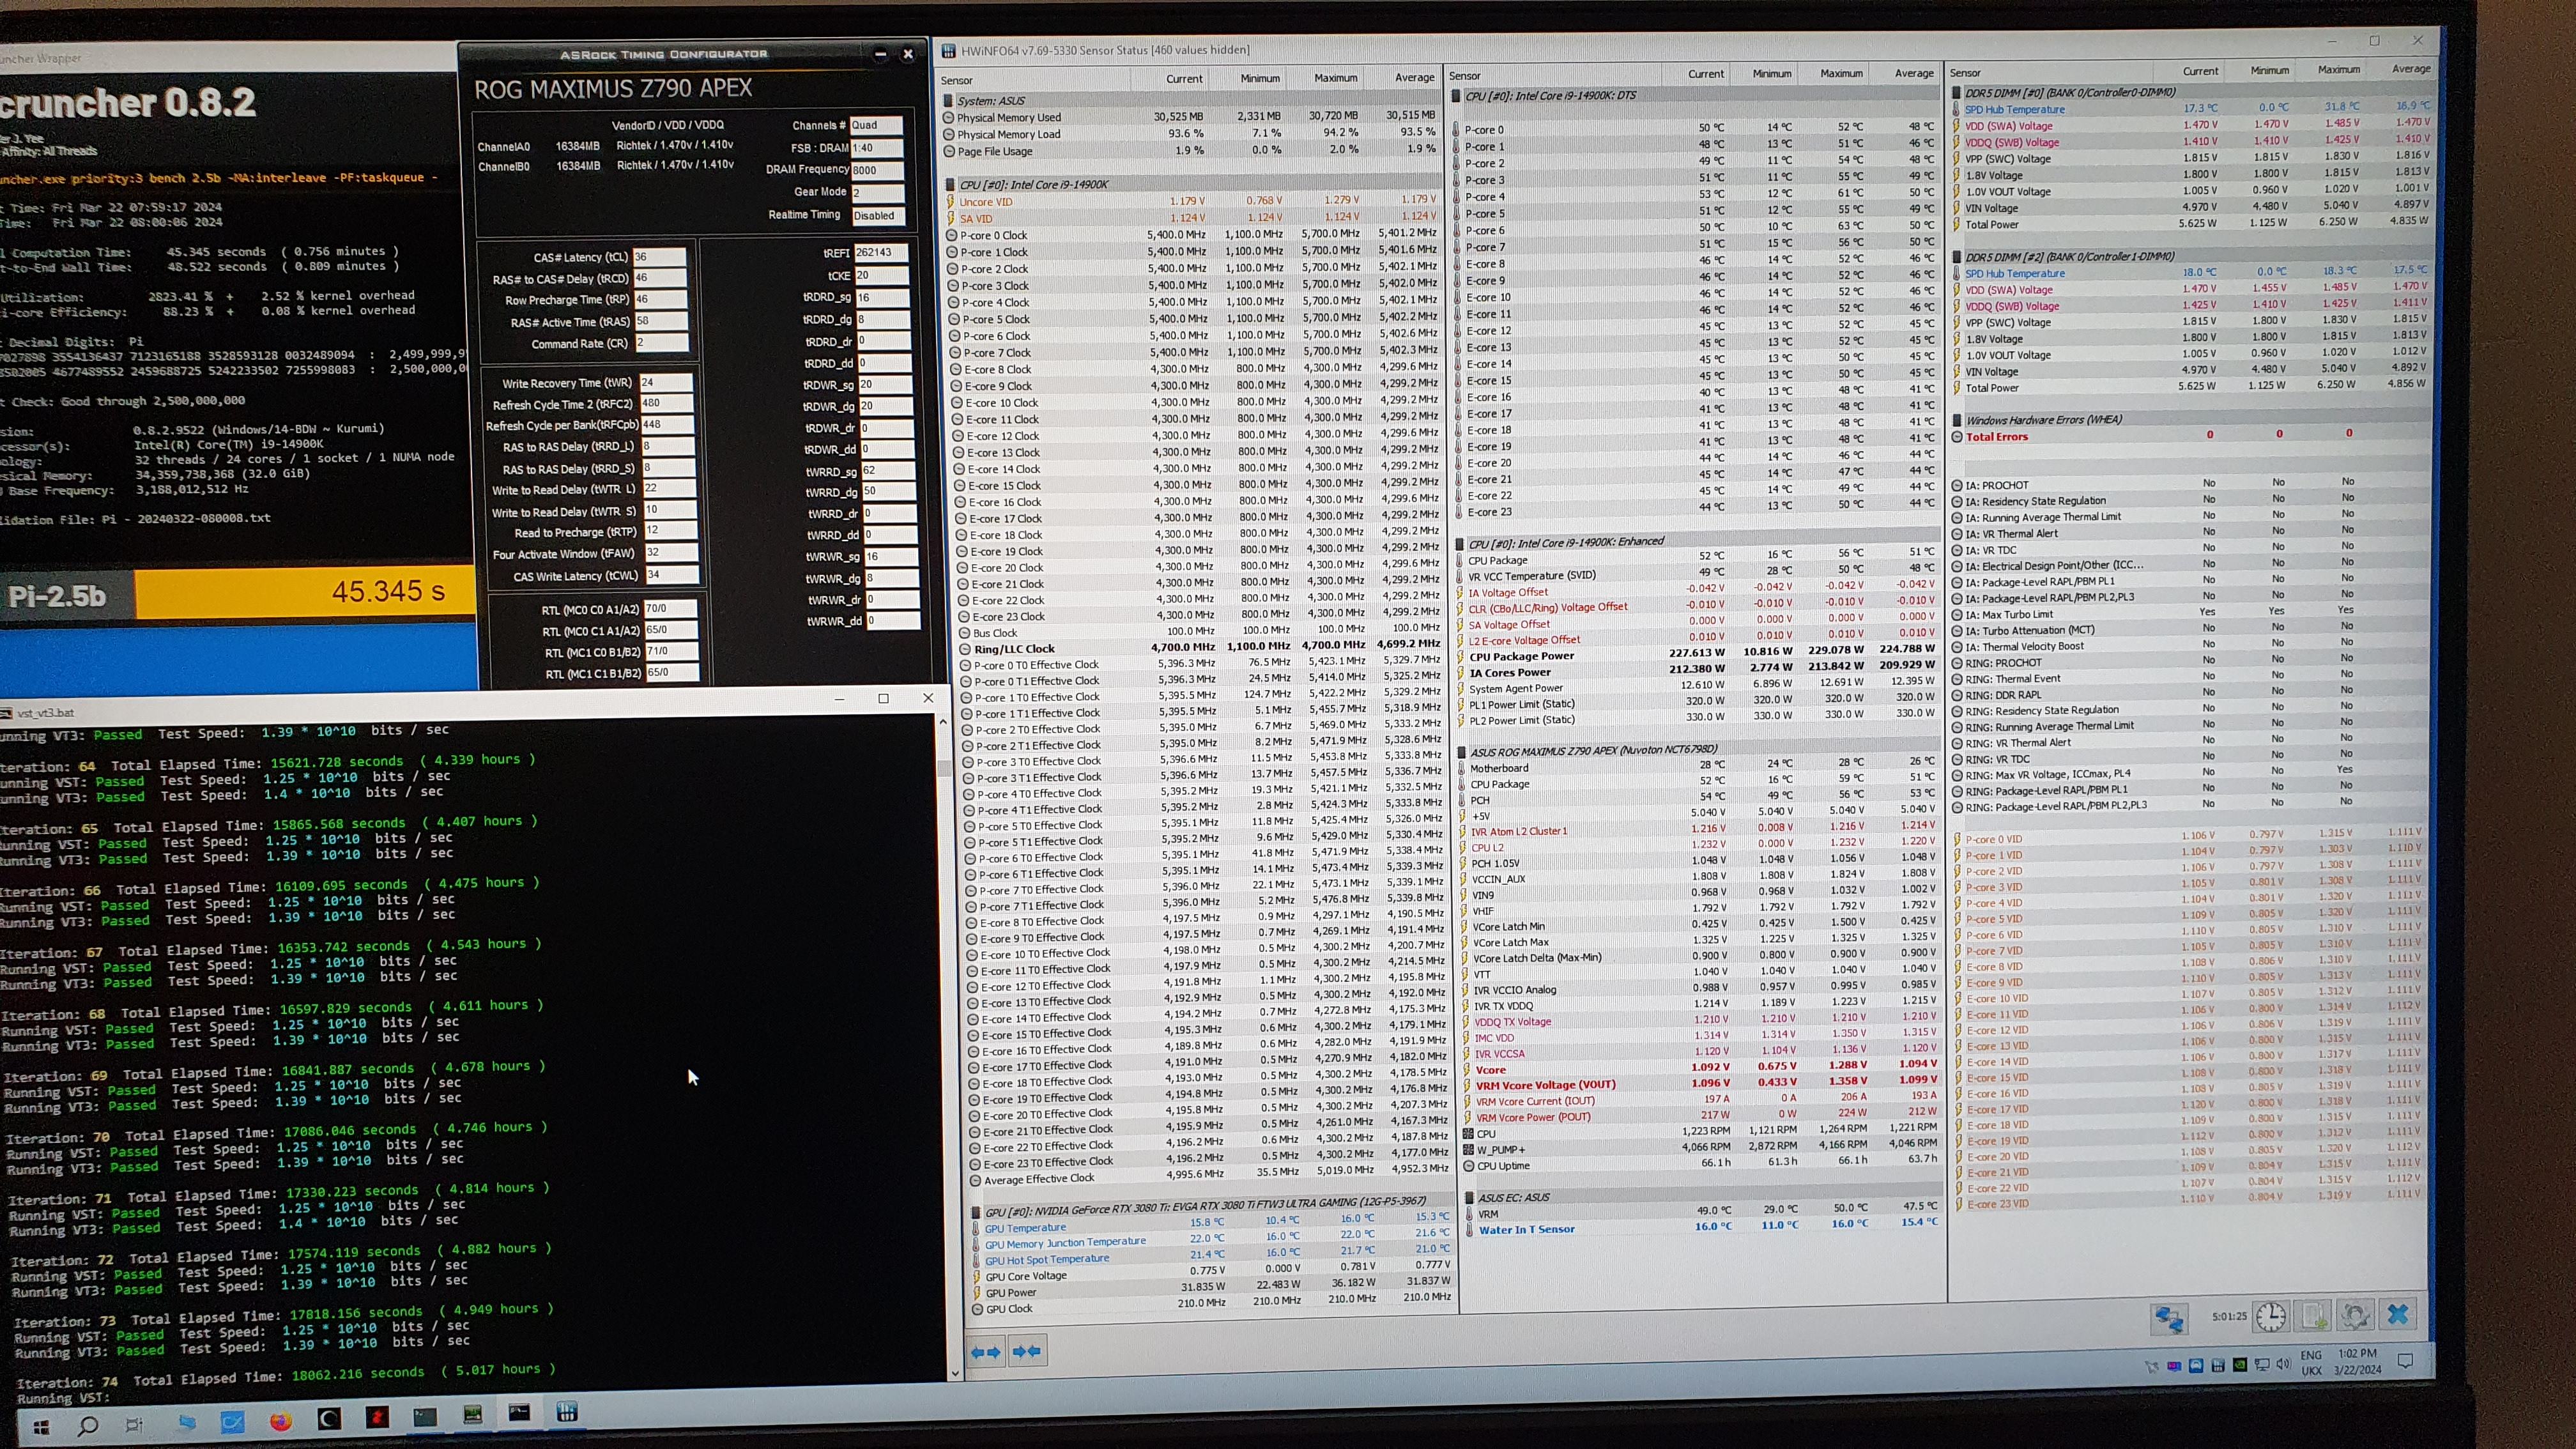Screen dimensions: 2576x1449
Task: Click CAS# Latency (tCL) value field
Action: click(x=659, y=257)
